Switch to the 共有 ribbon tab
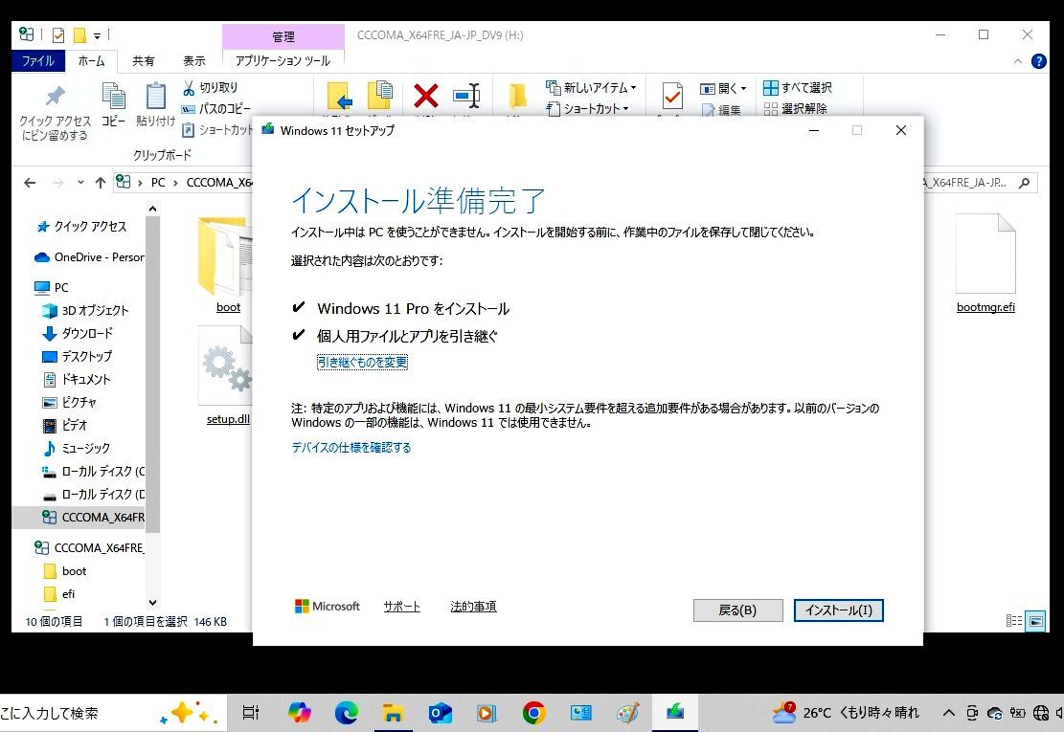 [x=144, y=61]
